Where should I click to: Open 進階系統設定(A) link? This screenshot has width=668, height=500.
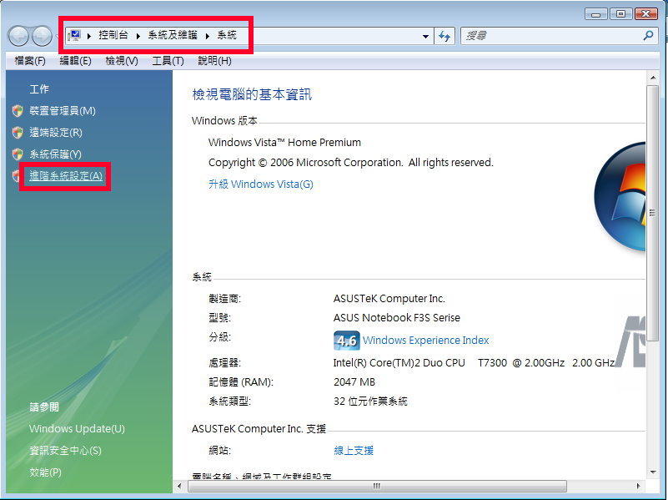click(x=66, y=175)
